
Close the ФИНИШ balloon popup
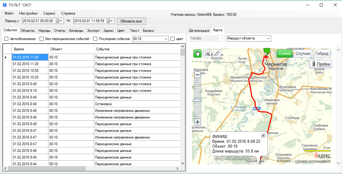(263, 136)
